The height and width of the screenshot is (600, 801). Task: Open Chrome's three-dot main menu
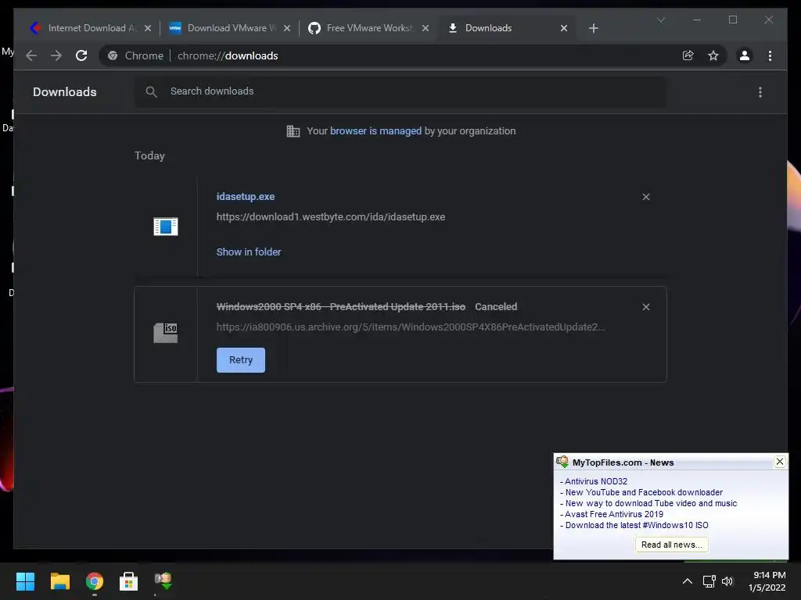pyautogui.click(x=770, y=55)
